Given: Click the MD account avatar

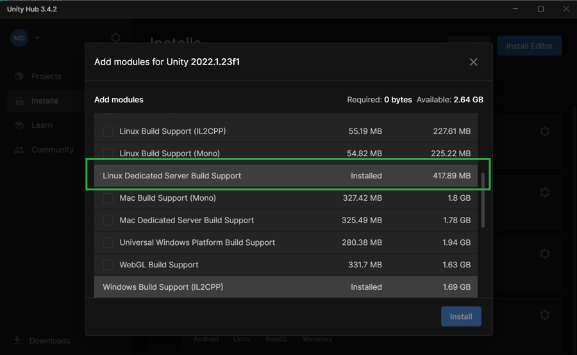Looking at the screenshot, I should [x=19, y=38].
